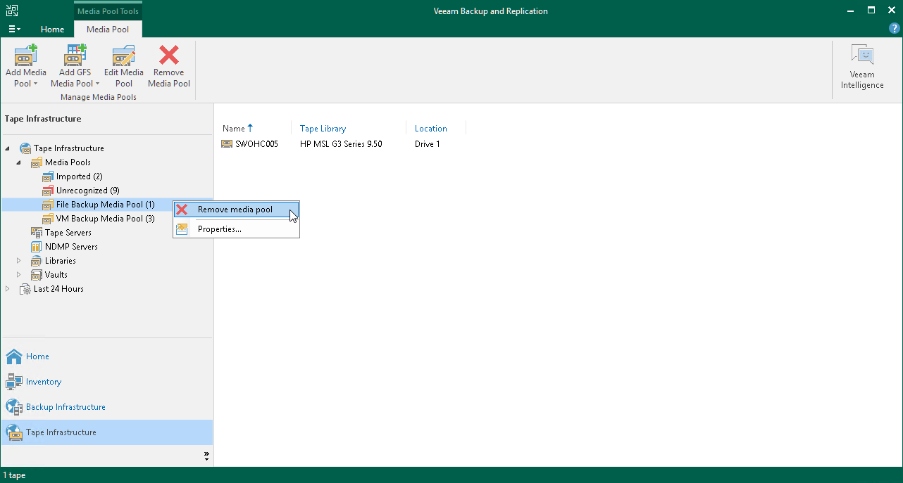Open Inventory navigation view
The image size is (903, 483).
pyautogui.click(x=107, y=382)
